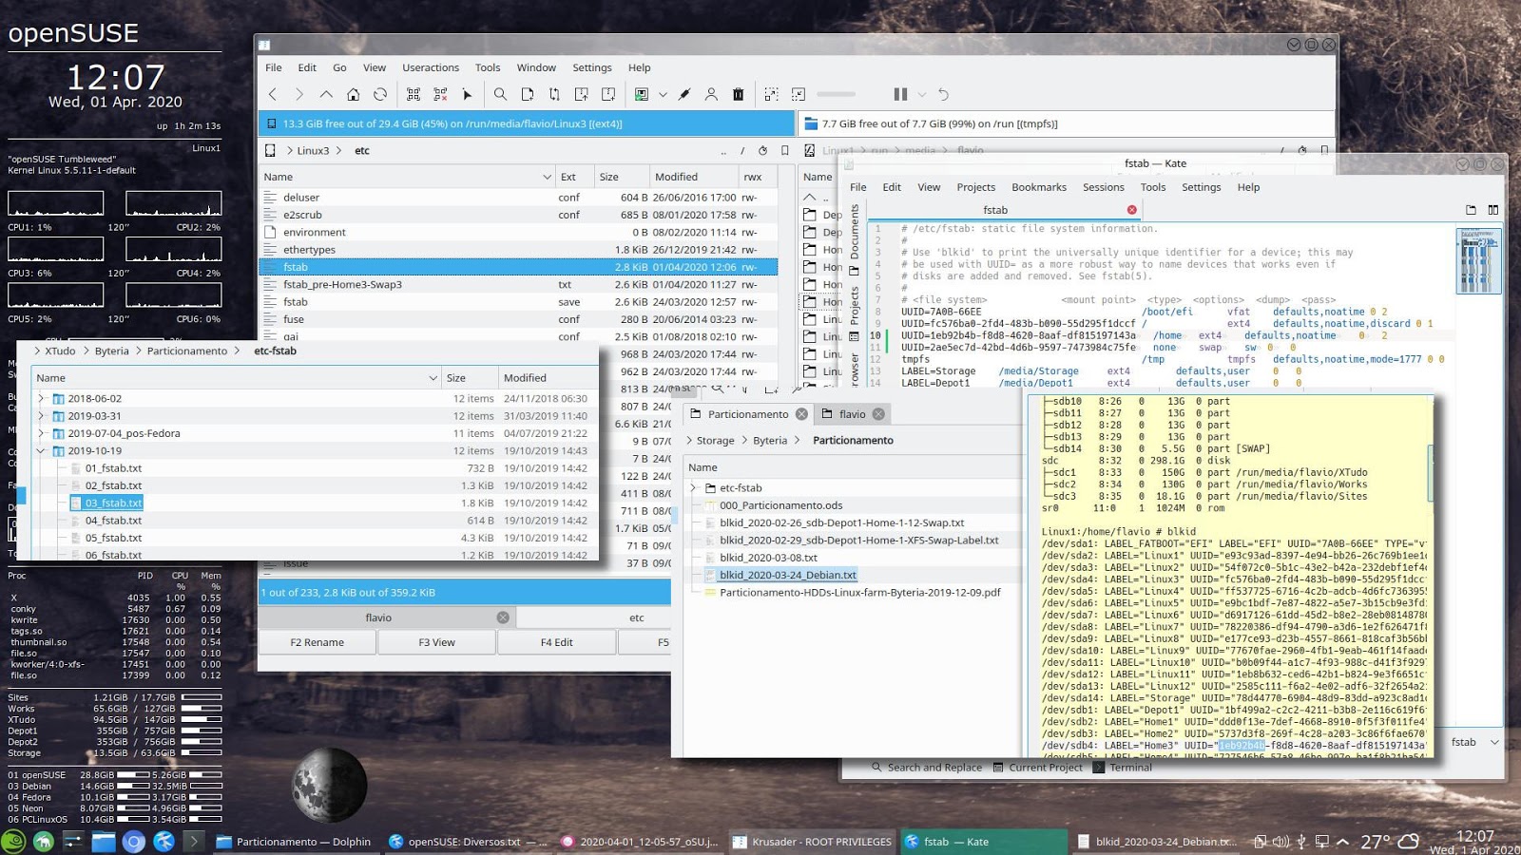This screenshot has width=1521, height=855.
Task: Click the split view icon in Kate
Action: [1493, 210]
